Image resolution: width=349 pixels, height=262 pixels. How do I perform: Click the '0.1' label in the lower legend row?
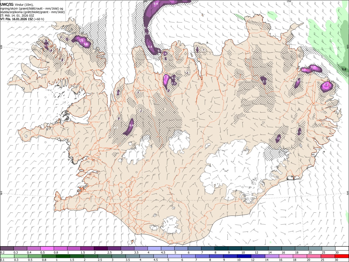point(2,260)
